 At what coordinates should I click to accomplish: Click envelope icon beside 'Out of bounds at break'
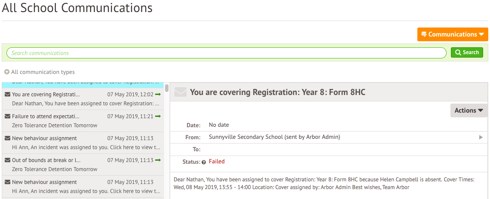(7, 160)
